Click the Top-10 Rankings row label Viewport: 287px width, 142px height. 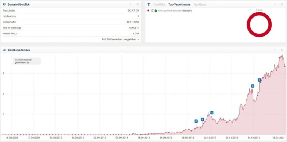click(x=12, y=28)
